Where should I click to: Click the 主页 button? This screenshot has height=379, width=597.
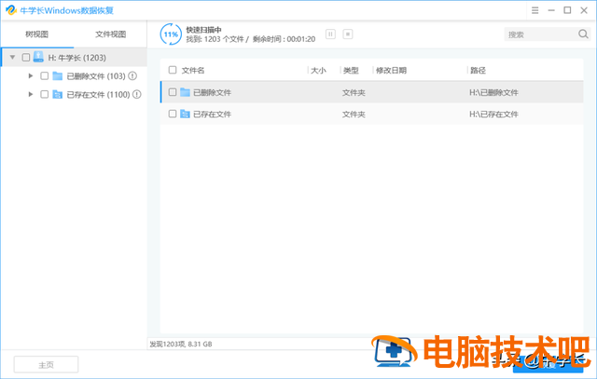pos(46,364)
